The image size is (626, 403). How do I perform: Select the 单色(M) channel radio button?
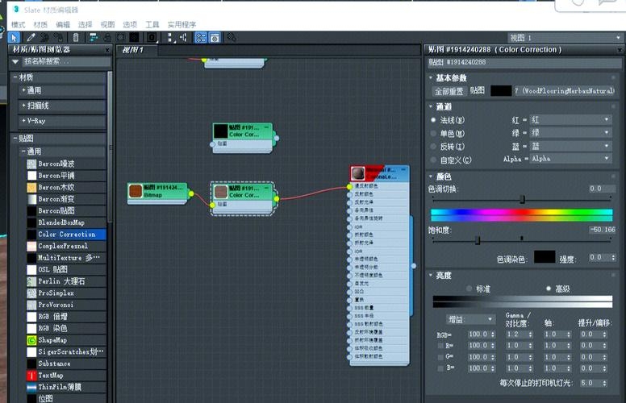[433, 133]
